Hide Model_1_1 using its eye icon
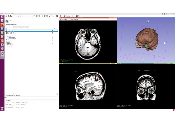 point(53,43)
